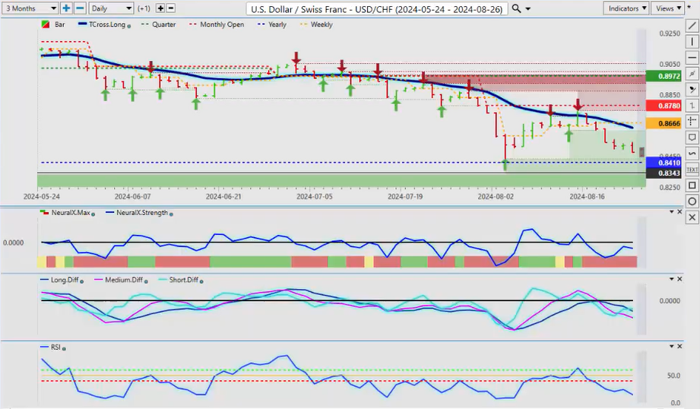Viewport: 700px width, 409px height.
Task: Toggle the NeuralX.Strength indicator legend dot
Action: pos(173,214)
